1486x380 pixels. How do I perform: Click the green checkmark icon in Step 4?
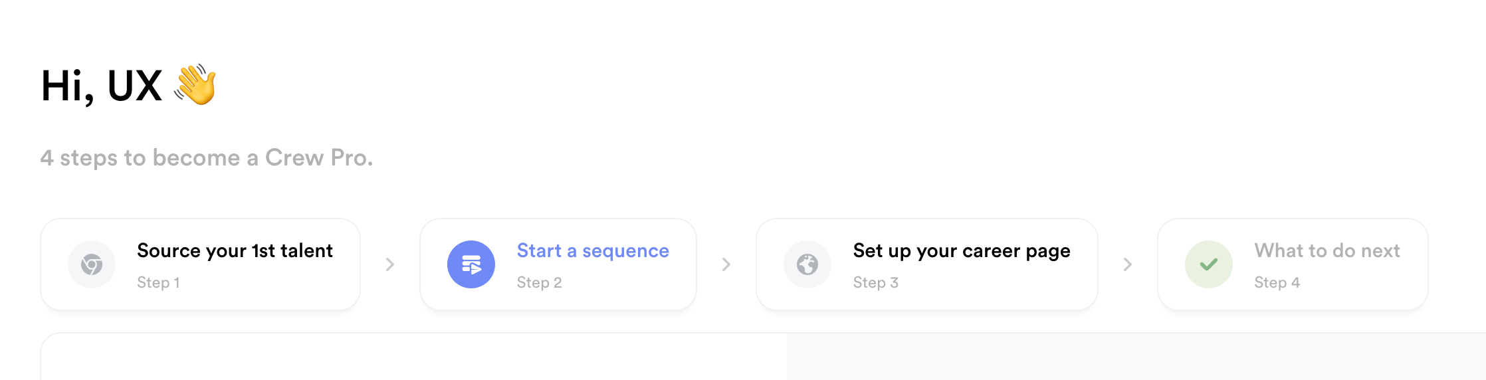point(1209,264)
